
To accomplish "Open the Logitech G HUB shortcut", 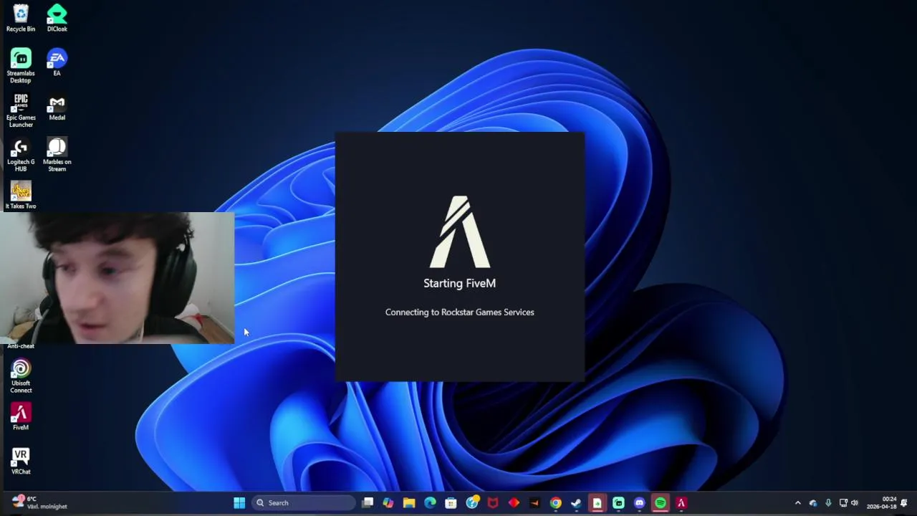I will pos(21,155).
